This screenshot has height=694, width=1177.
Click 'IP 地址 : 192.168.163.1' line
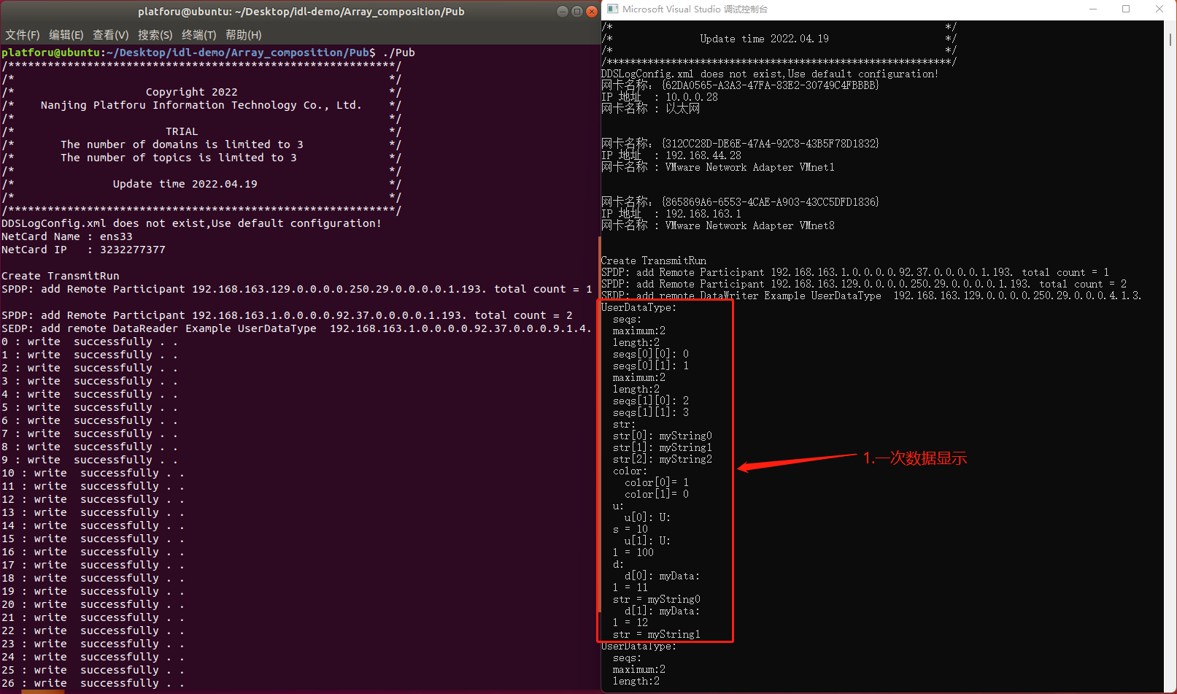[x=671, y=214]
